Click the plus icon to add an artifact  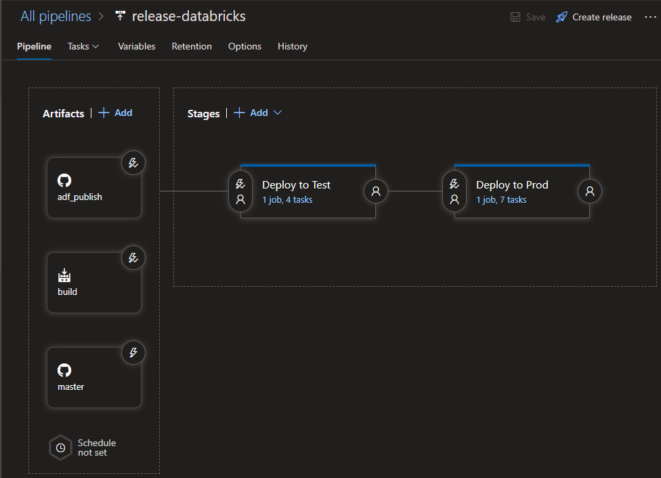click(104, 113)
